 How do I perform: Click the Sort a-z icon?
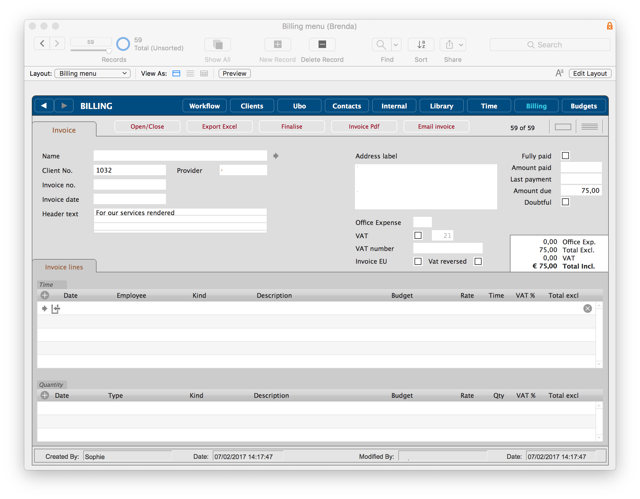(x=421, y=45)
